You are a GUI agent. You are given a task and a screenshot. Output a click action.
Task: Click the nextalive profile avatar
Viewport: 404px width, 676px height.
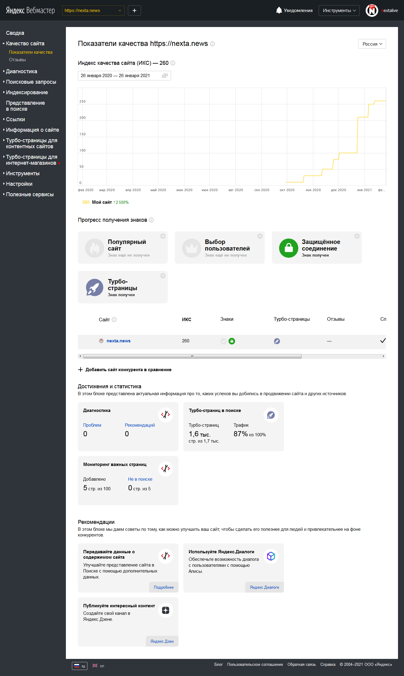click(x=372, y=11)
